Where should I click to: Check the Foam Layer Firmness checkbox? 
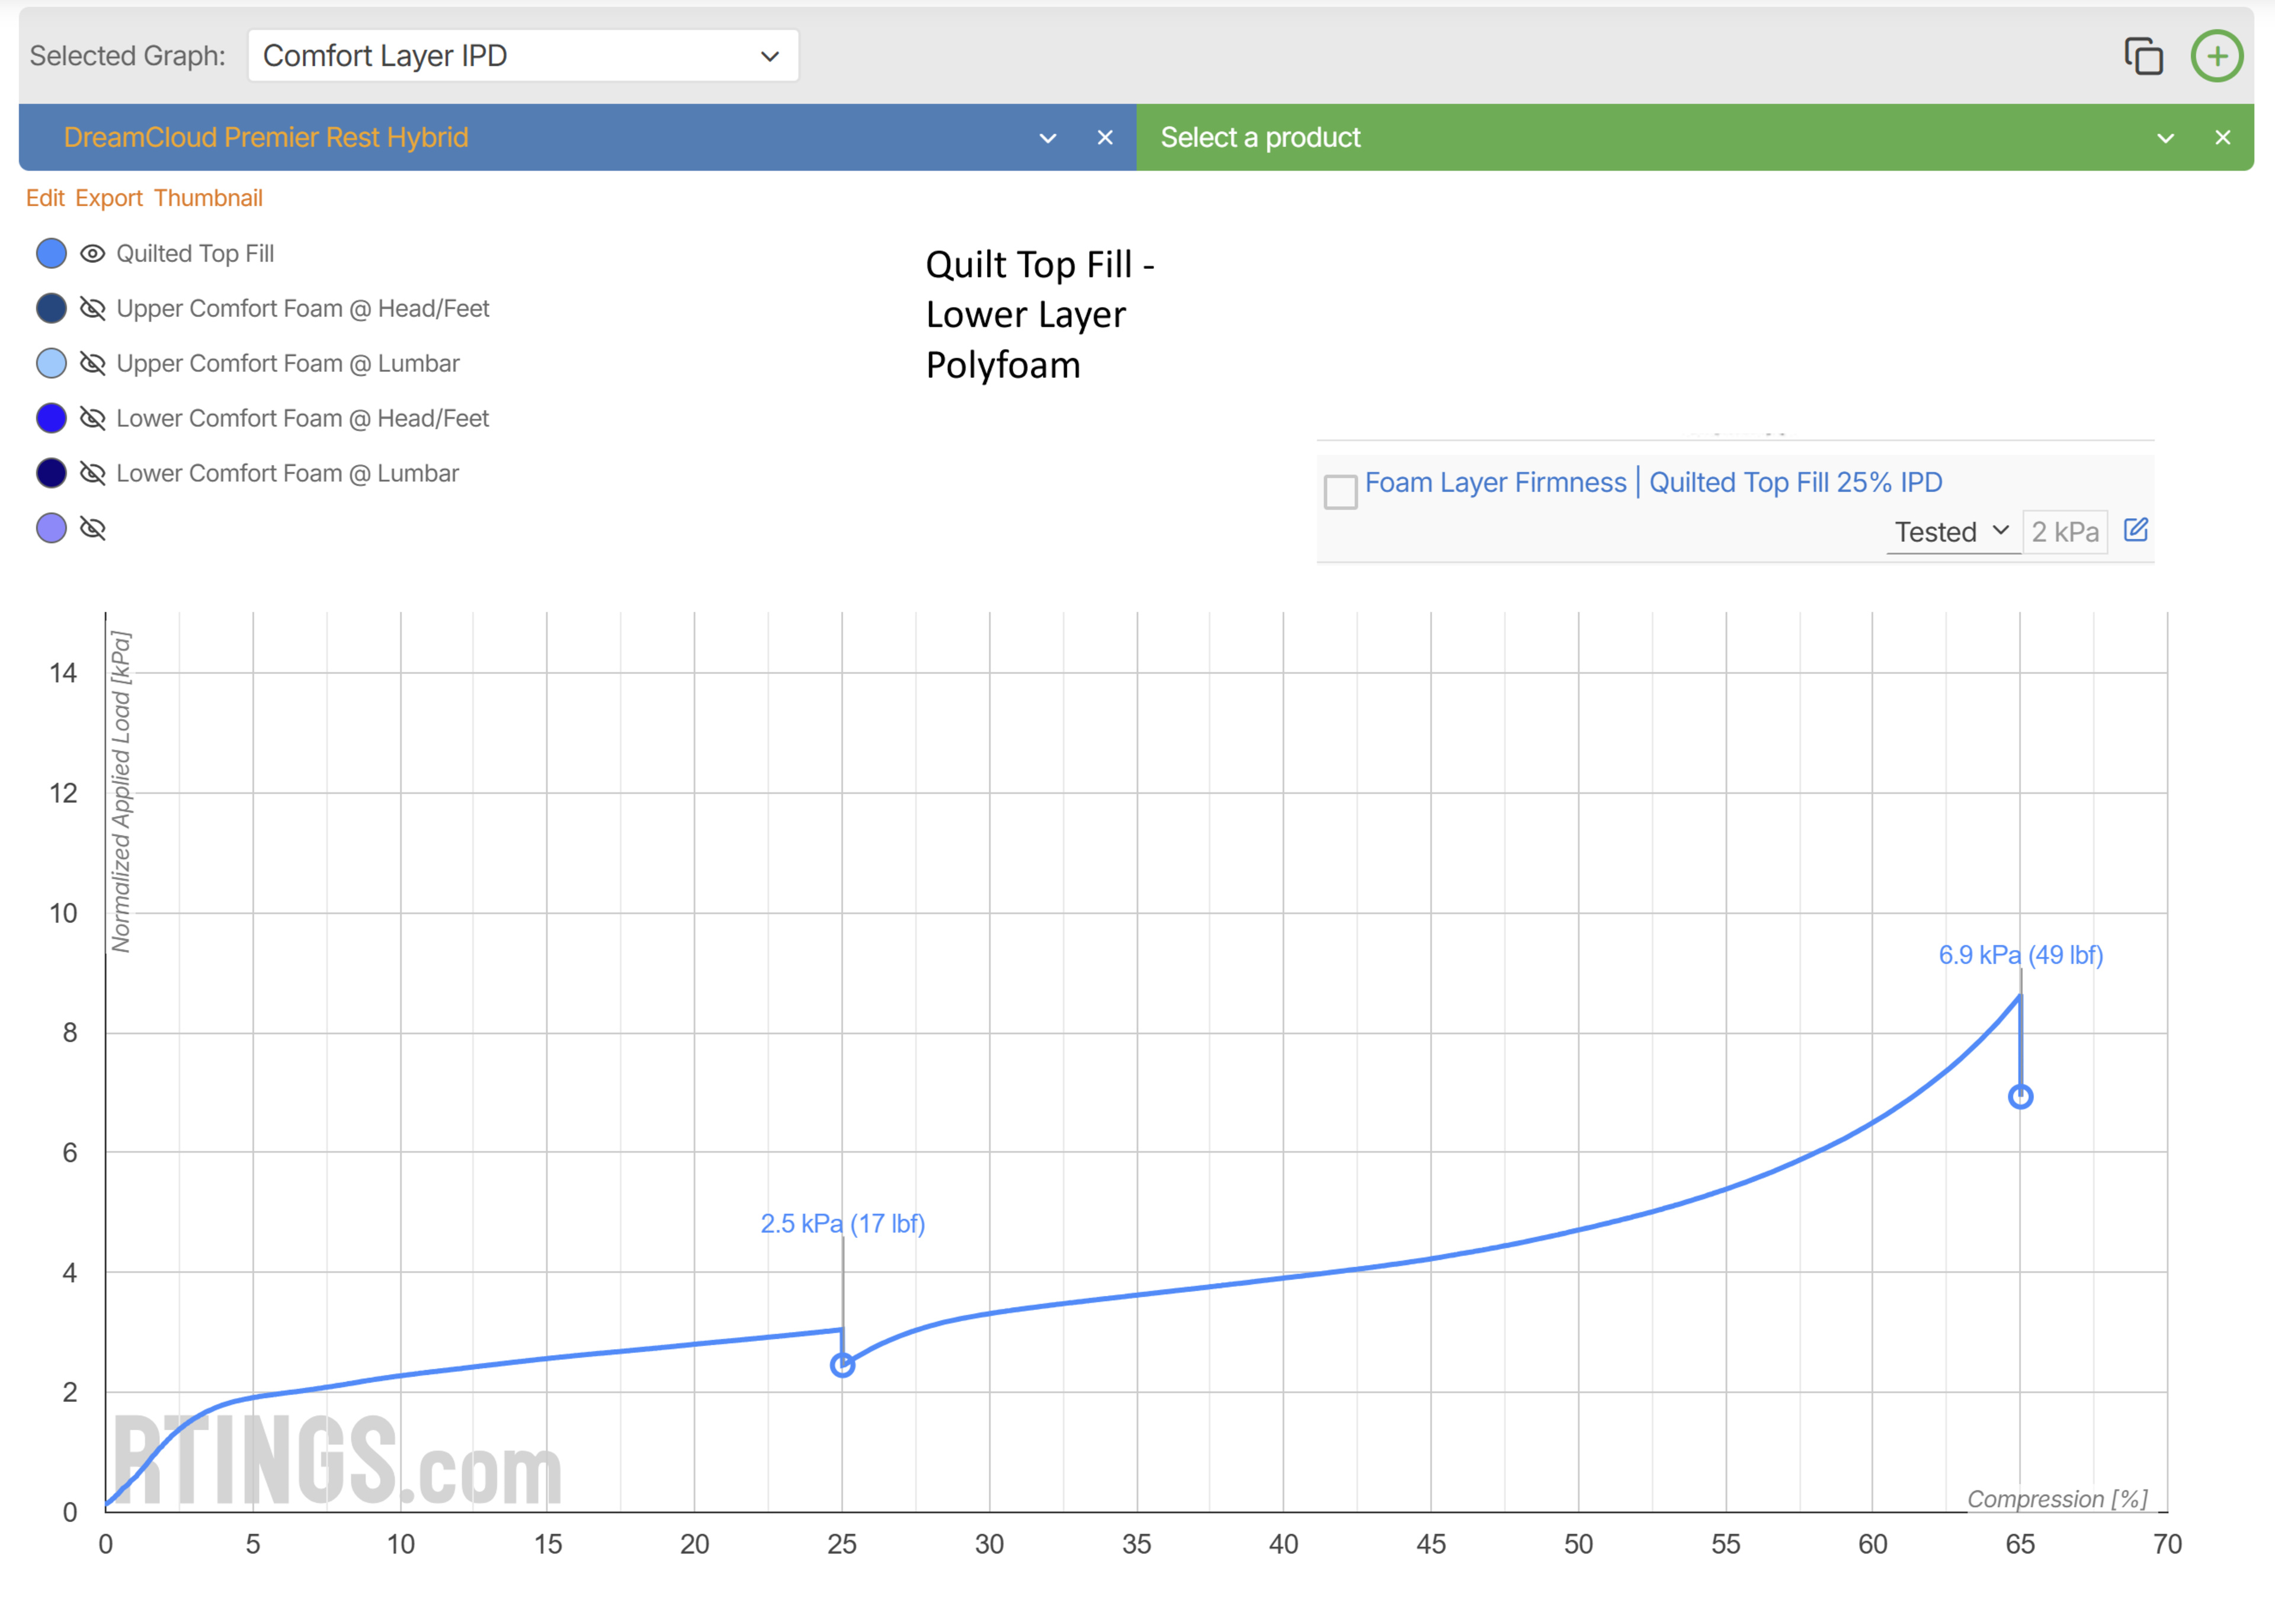(x=1340, y=492)
